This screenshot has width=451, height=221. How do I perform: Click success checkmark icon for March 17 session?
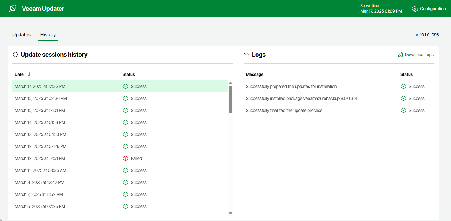[126, 86]
